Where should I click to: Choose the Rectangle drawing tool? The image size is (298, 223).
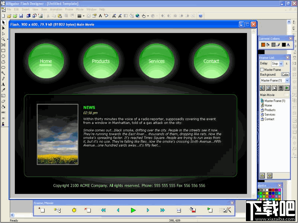3,50
